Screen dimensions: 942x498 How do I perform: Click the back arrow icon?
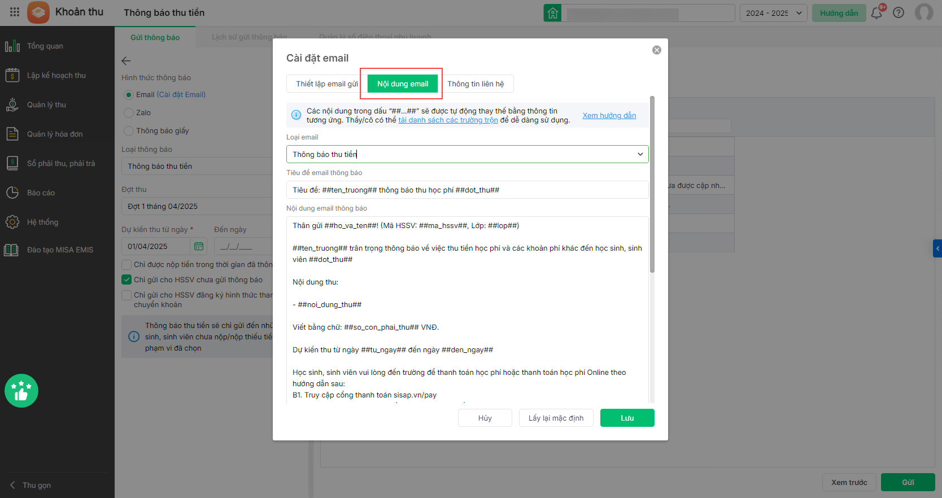pos(126,61)
